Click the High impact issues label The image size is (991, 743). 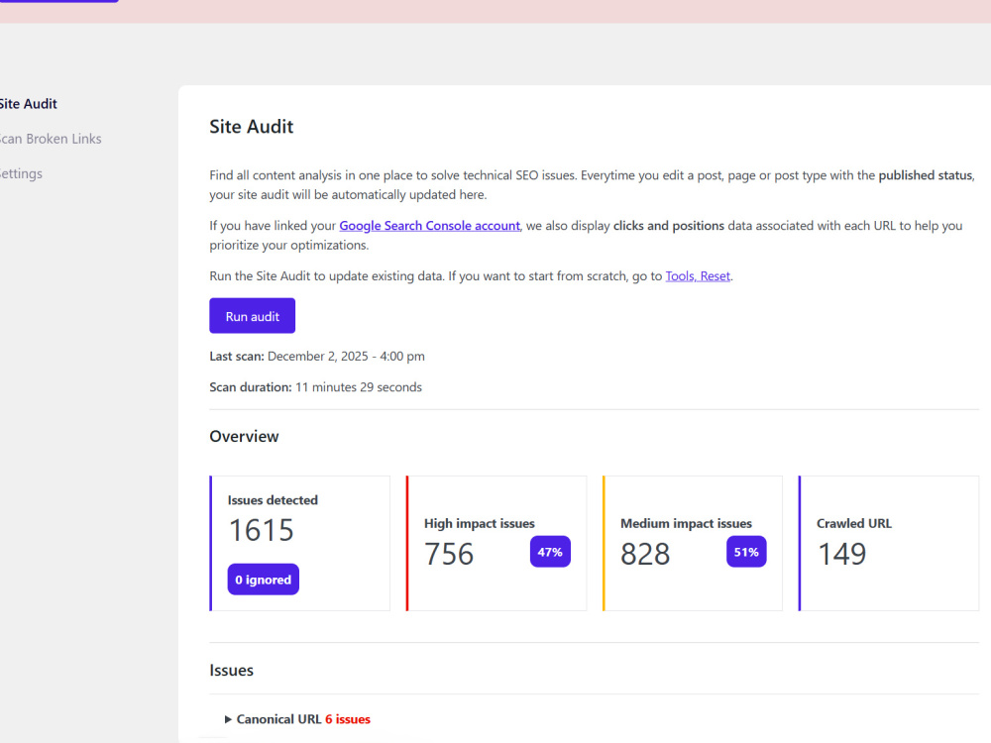pyautogui.click(x=479, y=524)
